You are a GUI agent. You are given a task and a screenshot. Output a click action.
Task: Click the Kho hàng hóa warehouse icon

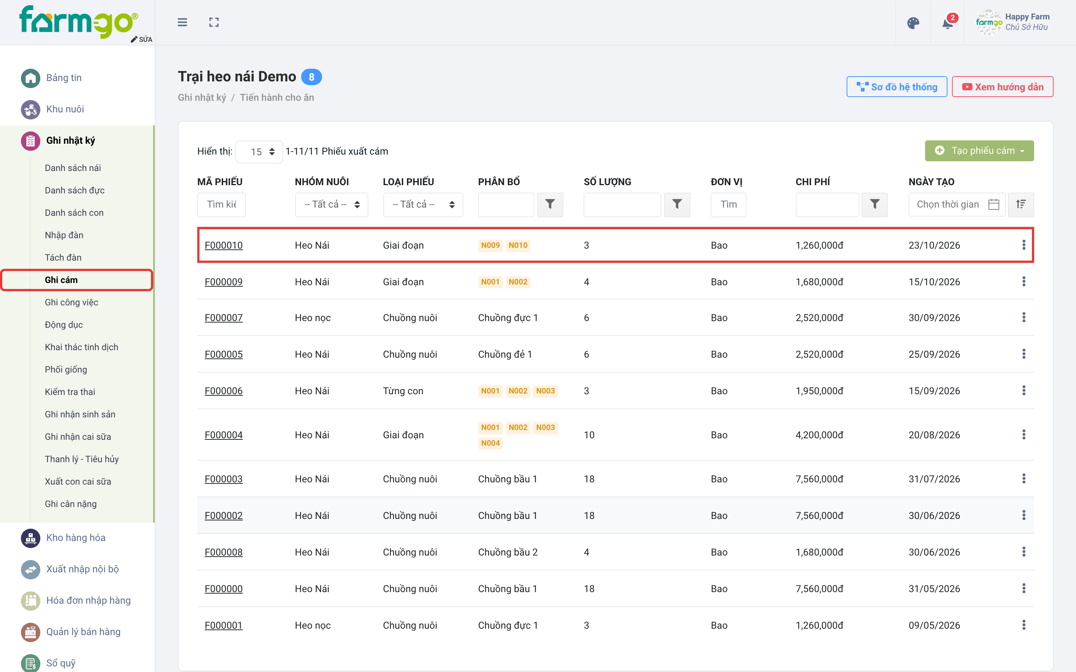pos(30,538)
